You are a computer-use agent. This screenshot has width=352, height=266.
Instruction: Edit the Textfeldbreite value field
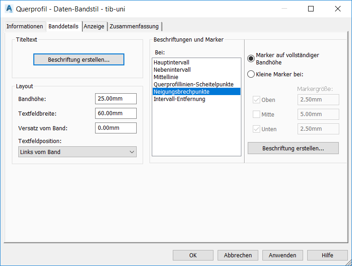(x=116, y=113)
